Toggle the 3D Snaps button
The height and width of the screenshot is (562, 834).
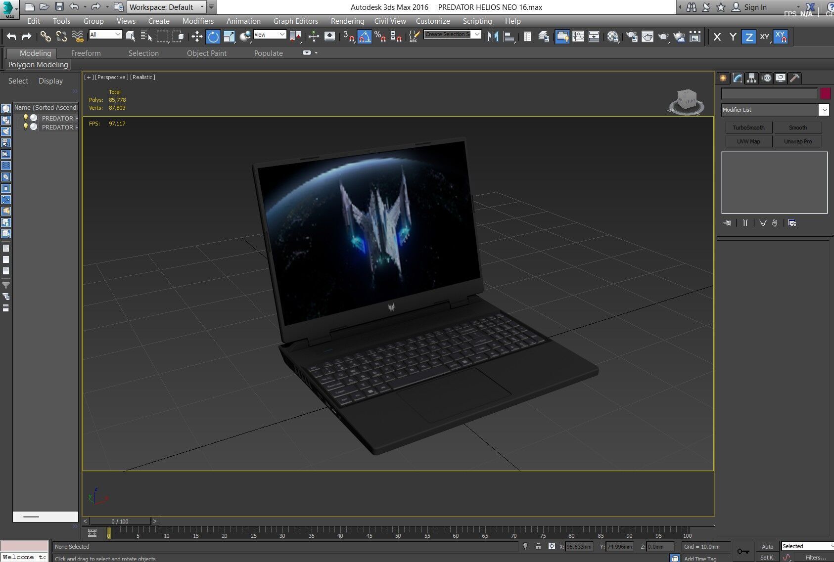click(349, 36)
